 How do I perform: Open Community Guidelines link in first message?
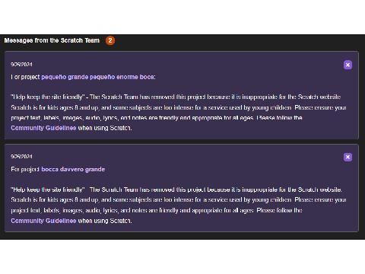click(x=43, y=128)
